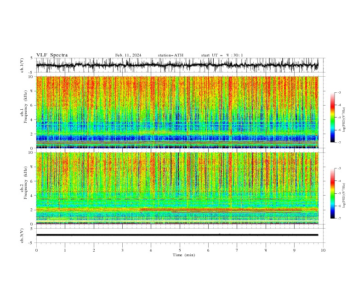364x281 pixels.
Task: Click the lower log(PSD) colorbar label
Action: click(x=344, y=196)
